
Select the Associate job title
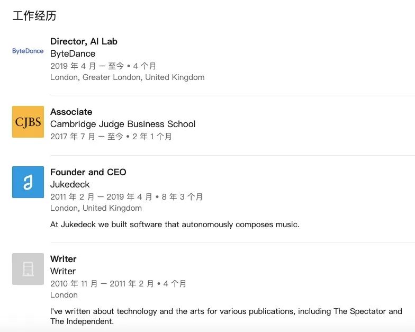tap(71, 112)
